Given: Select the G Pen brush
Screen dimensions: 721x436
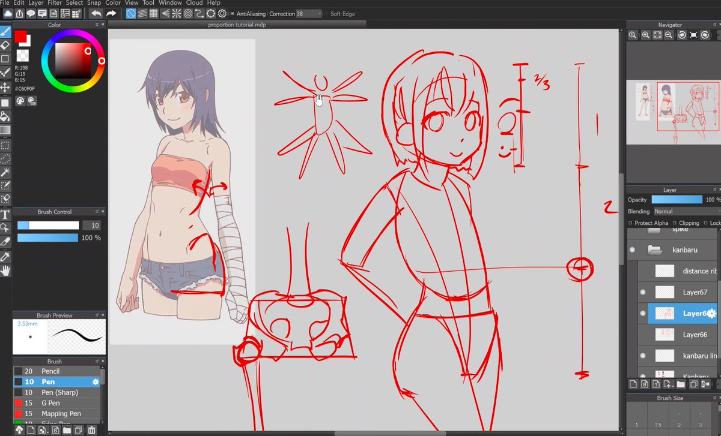Looking at the screenshot, I should pos(56,403).
